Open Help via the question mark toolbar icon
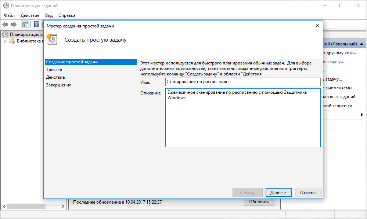 coord(36,24)
